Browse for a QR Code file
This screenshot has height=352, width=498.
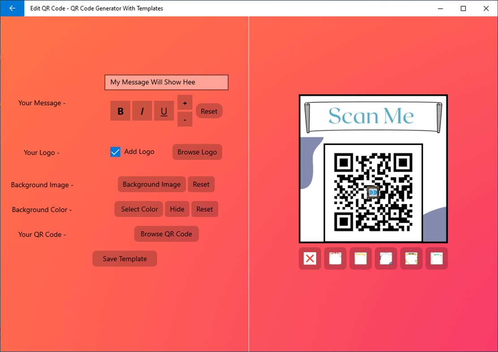pyautogui.click(x=167, y=234)
